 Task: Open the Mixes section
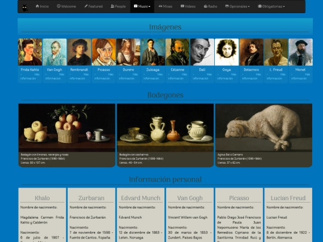click(166, 7)
